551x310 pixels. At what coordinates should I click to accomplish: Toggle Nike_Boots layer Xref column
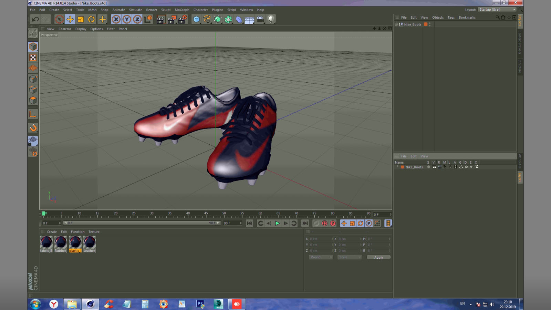point(477,167)
